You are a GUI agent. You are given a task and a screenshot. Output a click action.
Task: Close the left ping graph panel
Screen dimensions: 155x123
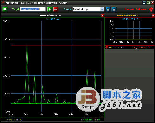(102, 15)
